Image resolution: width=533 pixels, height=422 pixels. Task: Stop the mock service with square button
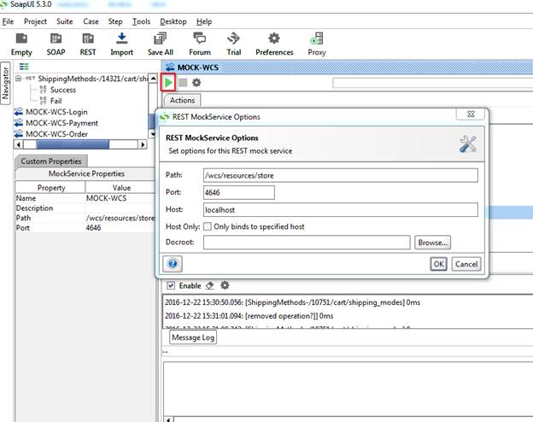pos(183,83)
